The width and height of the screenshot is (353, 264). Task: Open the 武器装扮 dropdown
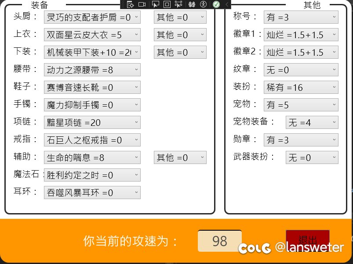tap(312, 157)
